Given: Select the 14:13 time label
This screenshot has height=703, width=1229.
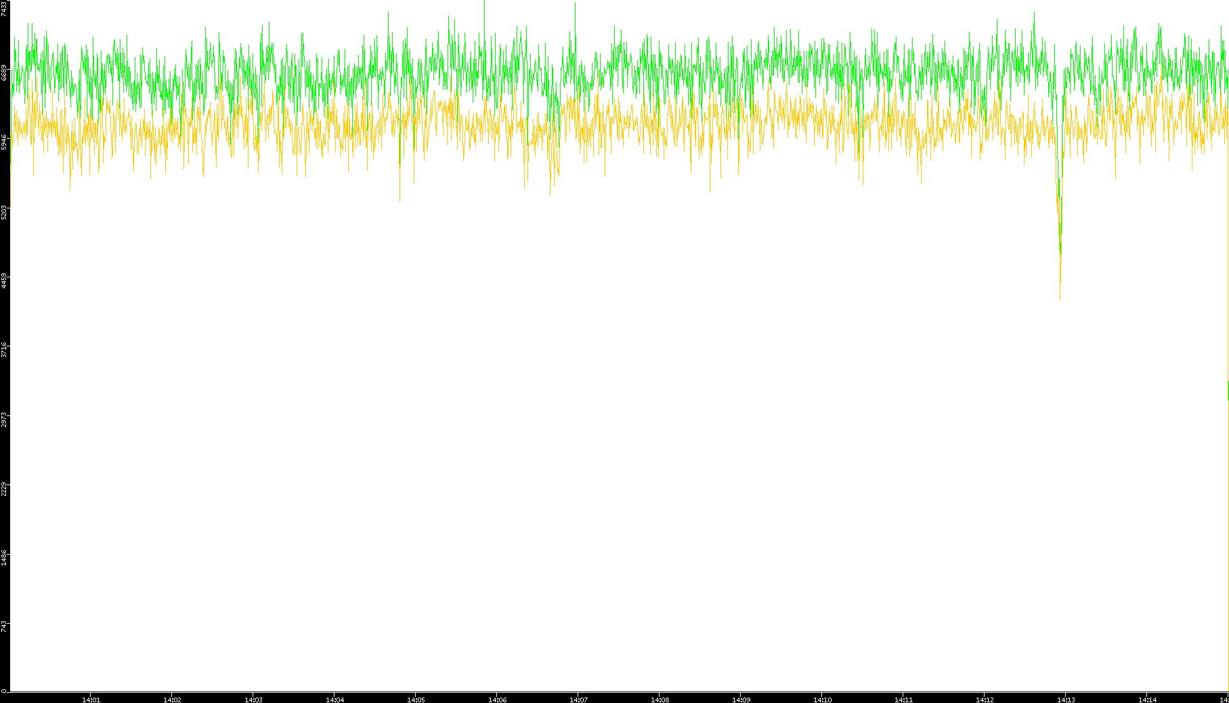Looking at the screenshot, I should [1066, 700].
